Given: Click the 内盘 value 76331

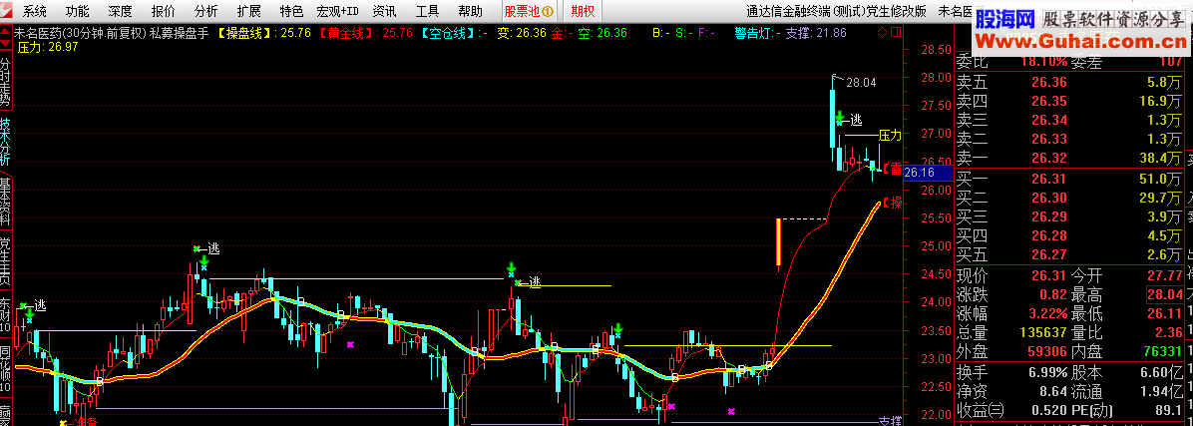Looking at the screenshot, I should pyautogui.click(x=1161, y=351).
